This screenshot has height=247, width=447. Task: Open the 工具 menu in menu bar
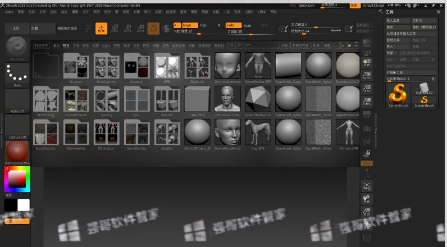227,12
